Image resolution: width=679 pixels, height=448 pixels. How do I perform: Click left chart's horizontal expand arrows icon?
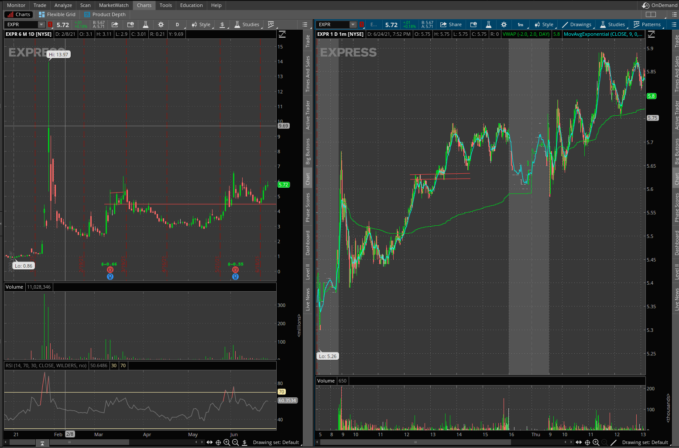click(209, 442)
